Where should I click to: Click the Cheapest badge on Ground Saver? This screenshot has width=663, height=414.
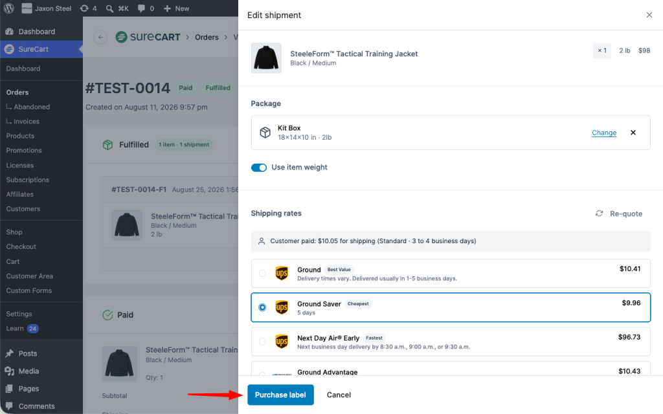358,304
